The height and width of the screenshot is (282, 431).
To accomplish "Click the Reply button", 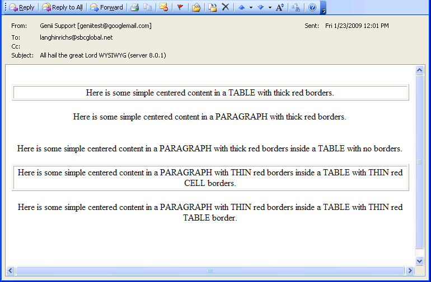I will pos(22,7).
